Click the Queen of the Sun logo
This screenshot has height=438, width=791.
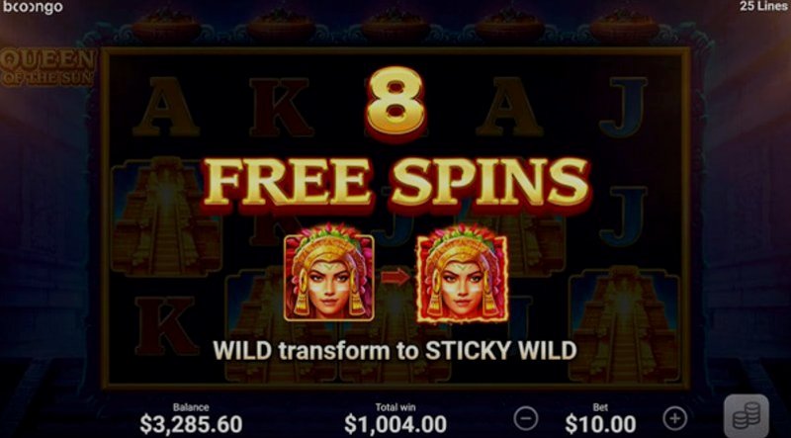47,67
